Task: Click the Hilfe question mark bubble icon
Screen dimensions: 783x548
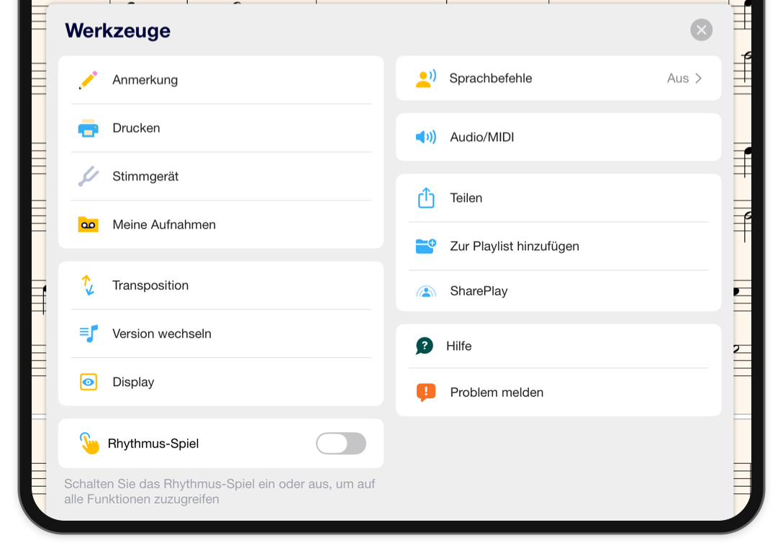Action: click(x=425, y=346)
